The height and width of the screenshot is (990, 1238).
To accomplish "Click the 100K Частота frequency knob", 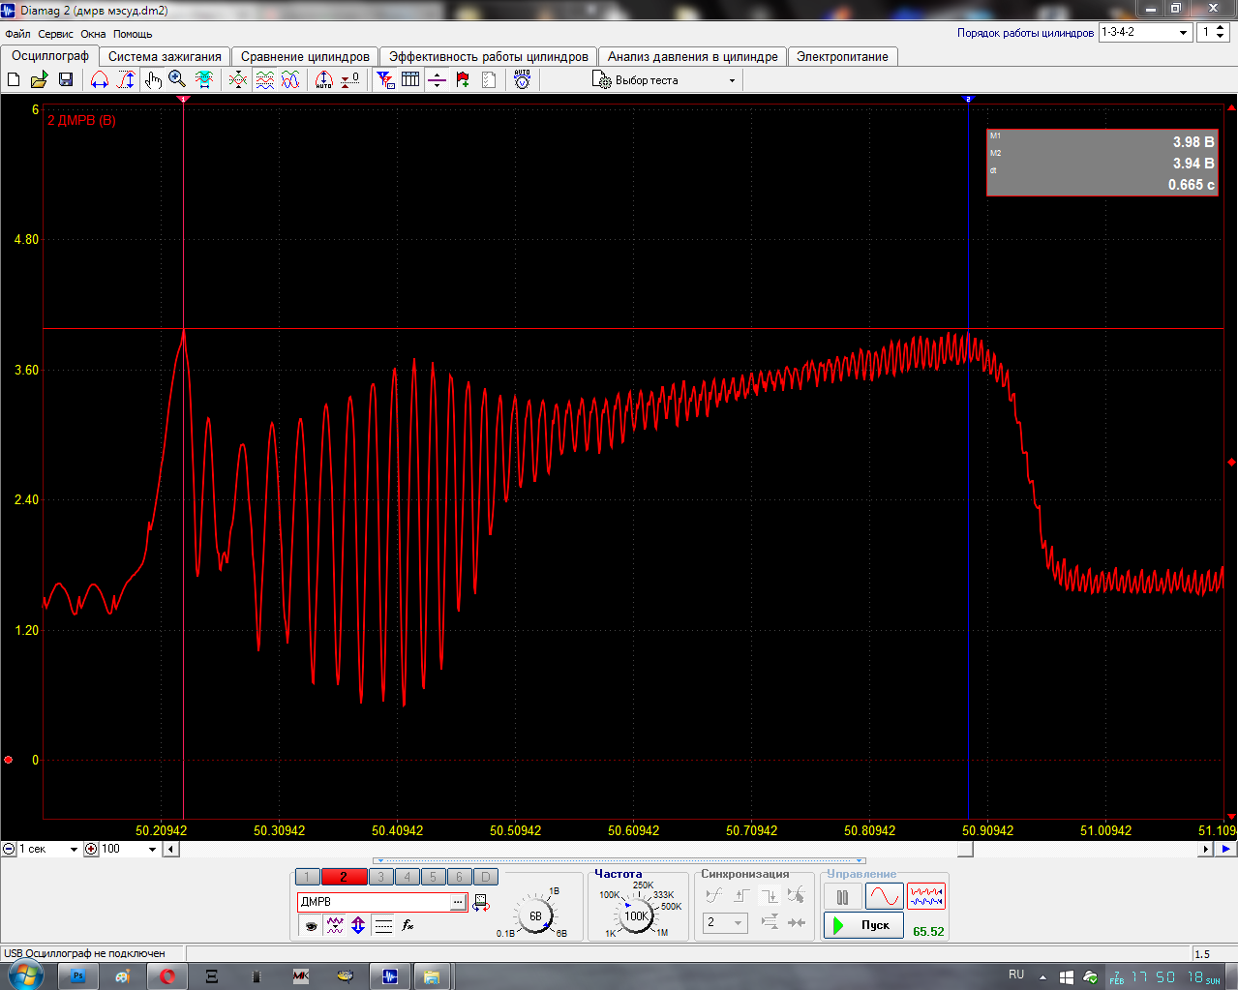I will click(636, 915).
